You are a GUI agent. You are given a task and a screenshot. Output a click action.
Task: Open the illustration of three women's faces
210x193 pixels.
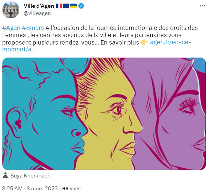pos(104,114)
